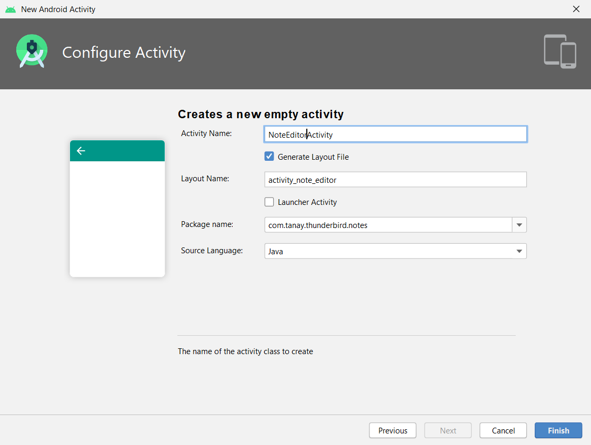The image size is (591, 445).
Task: Click the Android robot icon in title bar
Action: (x=11, y=9)
